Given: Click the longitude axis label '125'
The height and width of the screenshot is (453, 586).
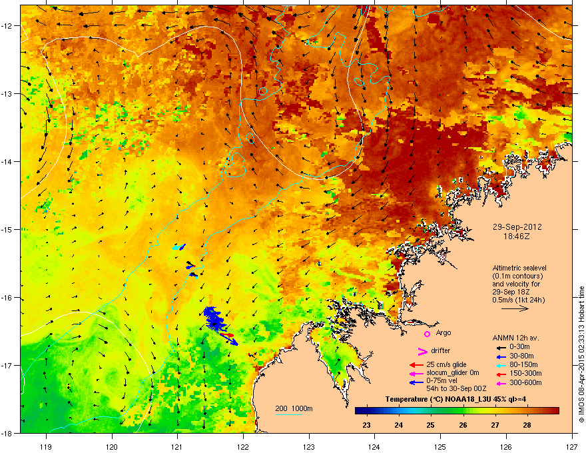Looking at the screenshot, I should click(440, 446).
